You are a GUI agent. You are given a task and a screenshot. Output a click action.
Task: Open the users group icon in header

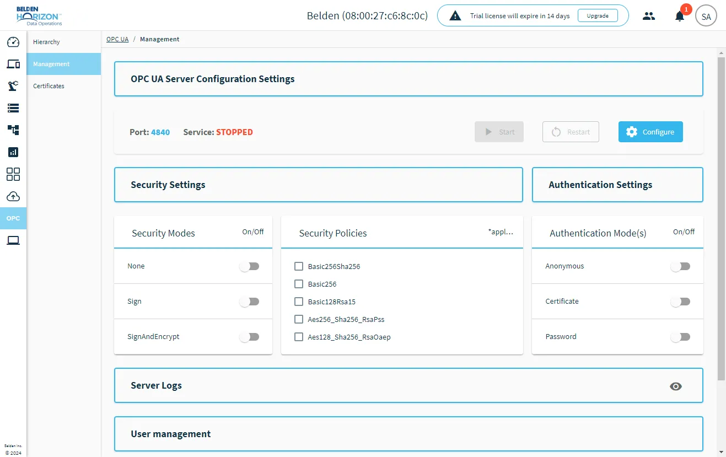pos(649,16)
